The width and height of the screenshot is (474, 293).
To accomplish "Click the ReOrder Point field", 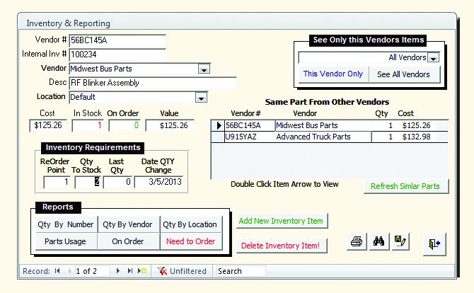I will coord(57,182).
